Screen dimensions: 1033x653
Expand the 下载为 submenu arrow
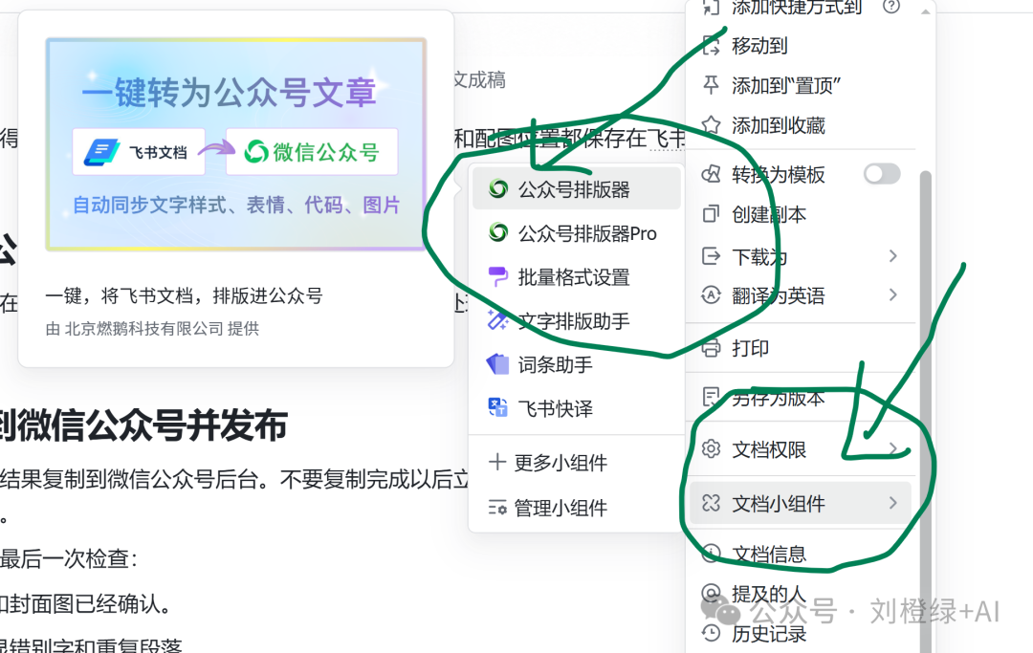click(x=892, y=255)
